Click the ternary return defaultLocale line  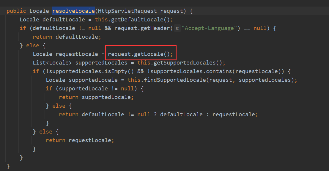click(158, 114)
